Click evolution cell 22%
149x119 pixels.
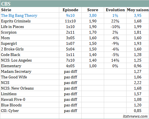(x=115, y=21)
